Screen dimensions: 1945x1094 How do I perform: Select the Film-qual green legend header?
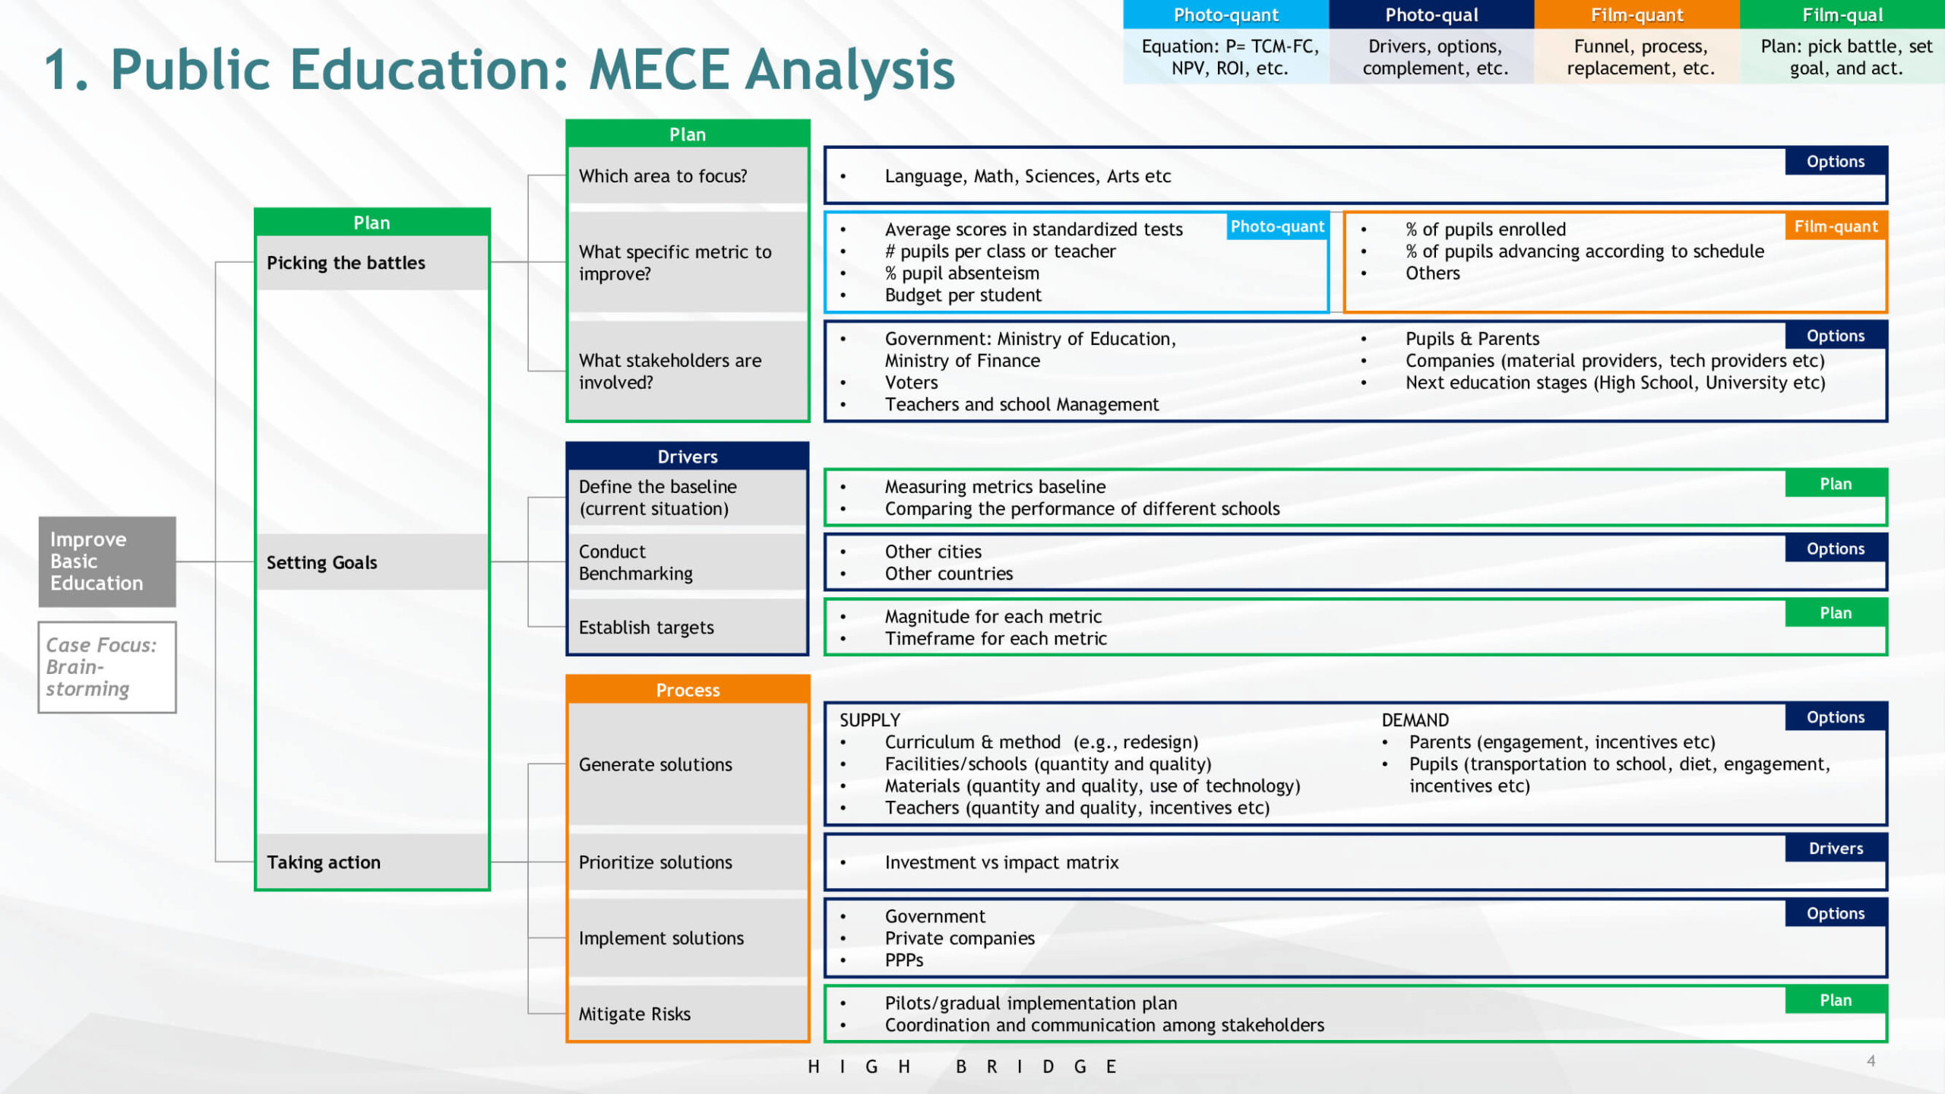(x=1842, y=15)
